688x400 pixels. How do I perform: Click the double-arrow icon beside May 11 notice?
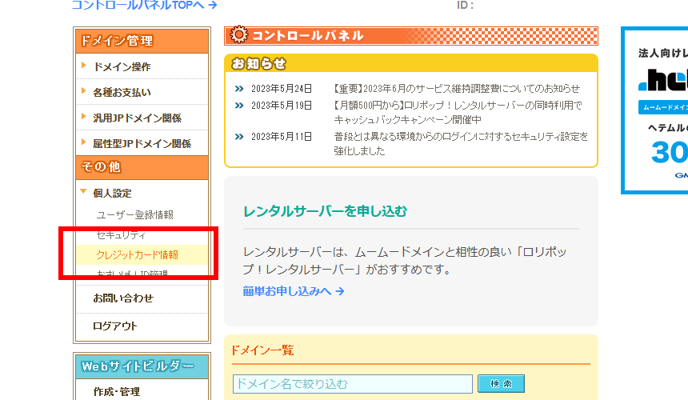(x=239, y=137)
